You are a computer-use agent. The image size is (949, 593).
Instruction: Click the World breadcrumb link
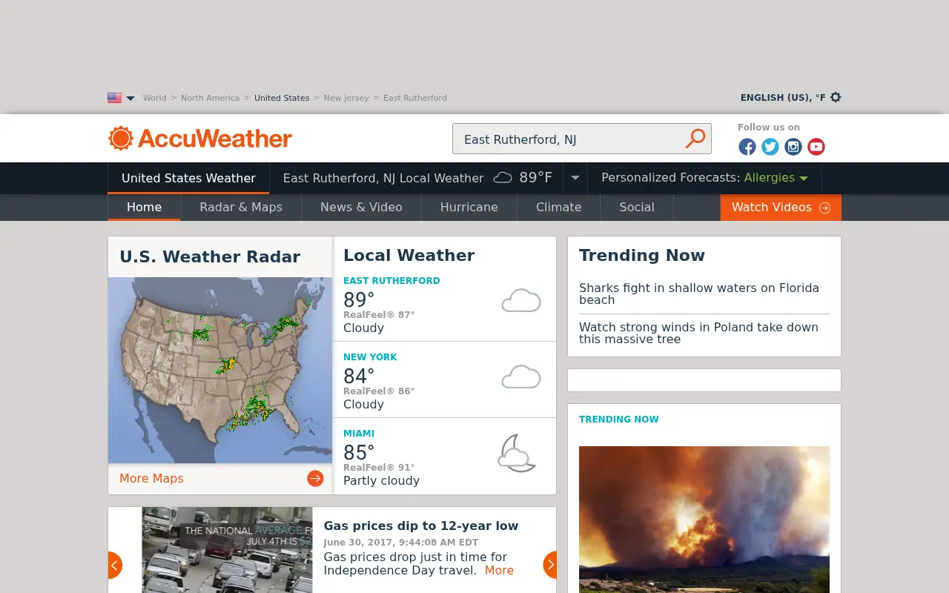click(155, 98)
